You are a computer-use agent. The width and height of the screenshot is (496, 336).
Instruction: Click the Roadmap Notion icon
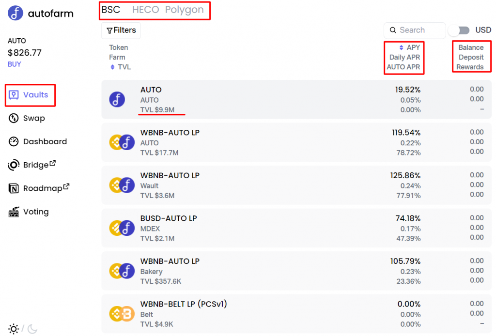(14, 188)
